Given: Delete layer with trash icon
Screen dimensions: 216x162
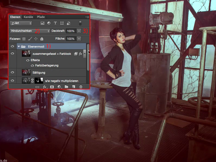Looking at the screenshot, I should [x=81, y=87].
